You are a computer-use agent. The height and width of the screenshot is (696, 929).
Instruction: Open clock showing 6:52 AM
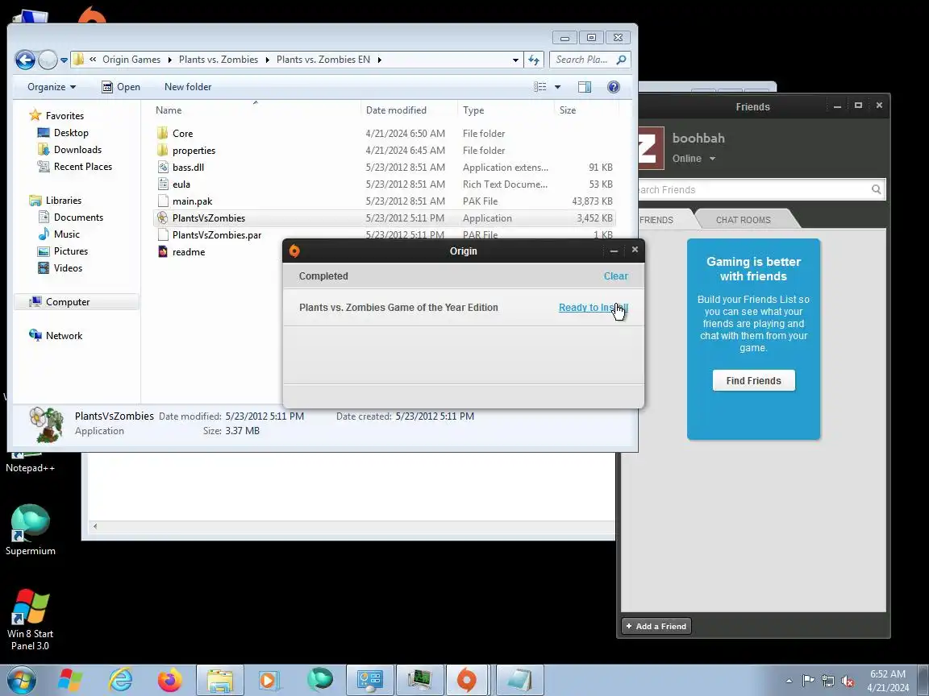[x=888, y=681]
